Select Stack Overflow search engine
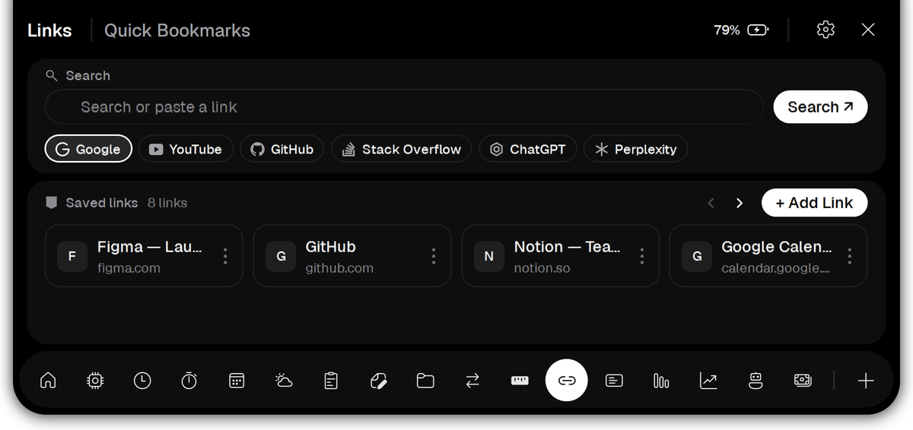The width and height of the screenshot is (913, 430). pyautogui.click(x=402, y=149)
